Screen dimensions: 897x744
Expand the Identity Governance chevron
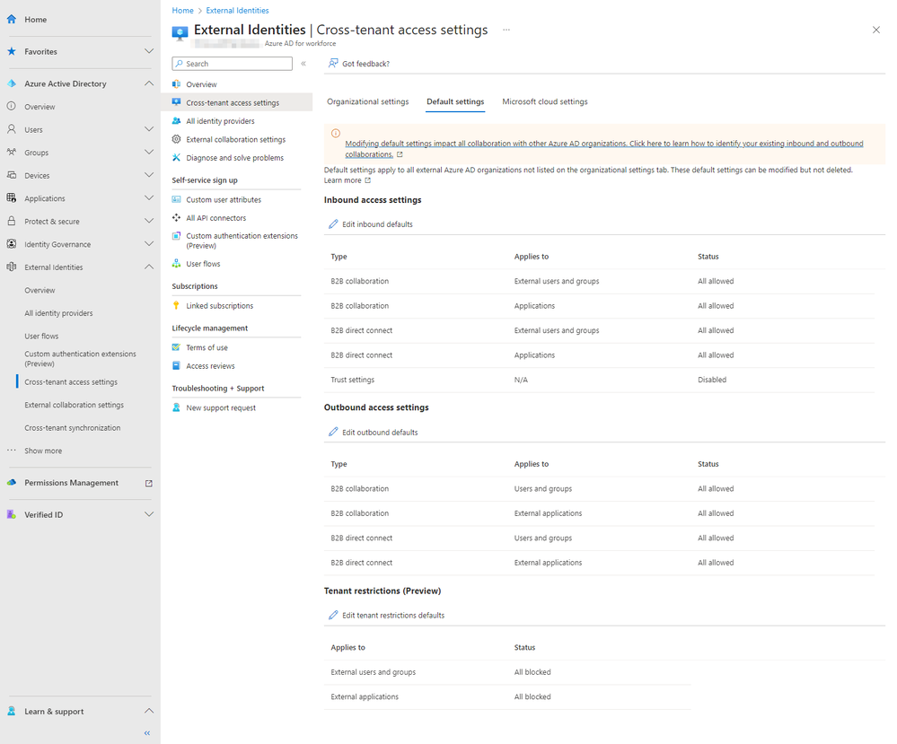pos(149,244)
